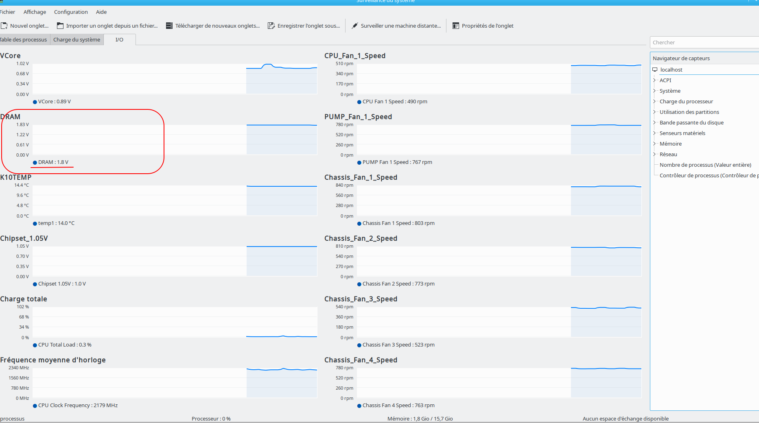Click the Chassis_Fan_3_Speed graph
Image resolution: width=759 pixels, height=423 pixels.
pyautogui.click(x=499, y=322)
